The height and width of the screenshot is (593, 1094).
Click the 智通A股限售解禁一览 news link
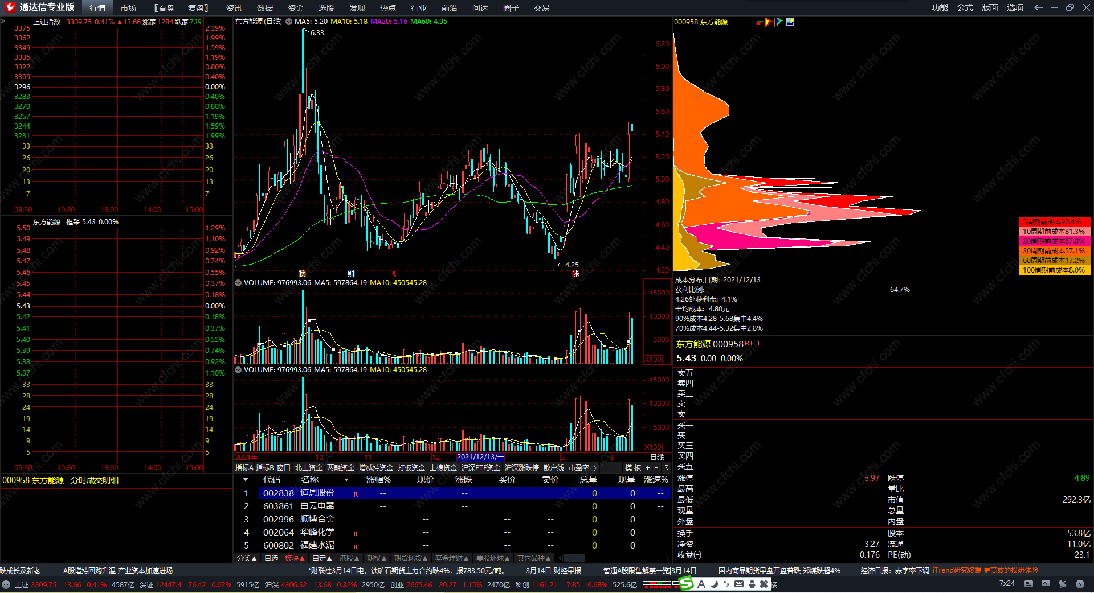650,570
